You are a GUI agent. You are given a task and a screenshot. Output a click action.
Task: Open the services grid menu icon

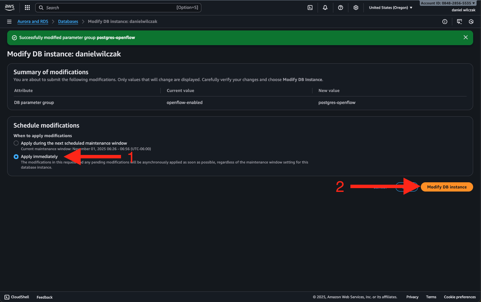point(27,8)
